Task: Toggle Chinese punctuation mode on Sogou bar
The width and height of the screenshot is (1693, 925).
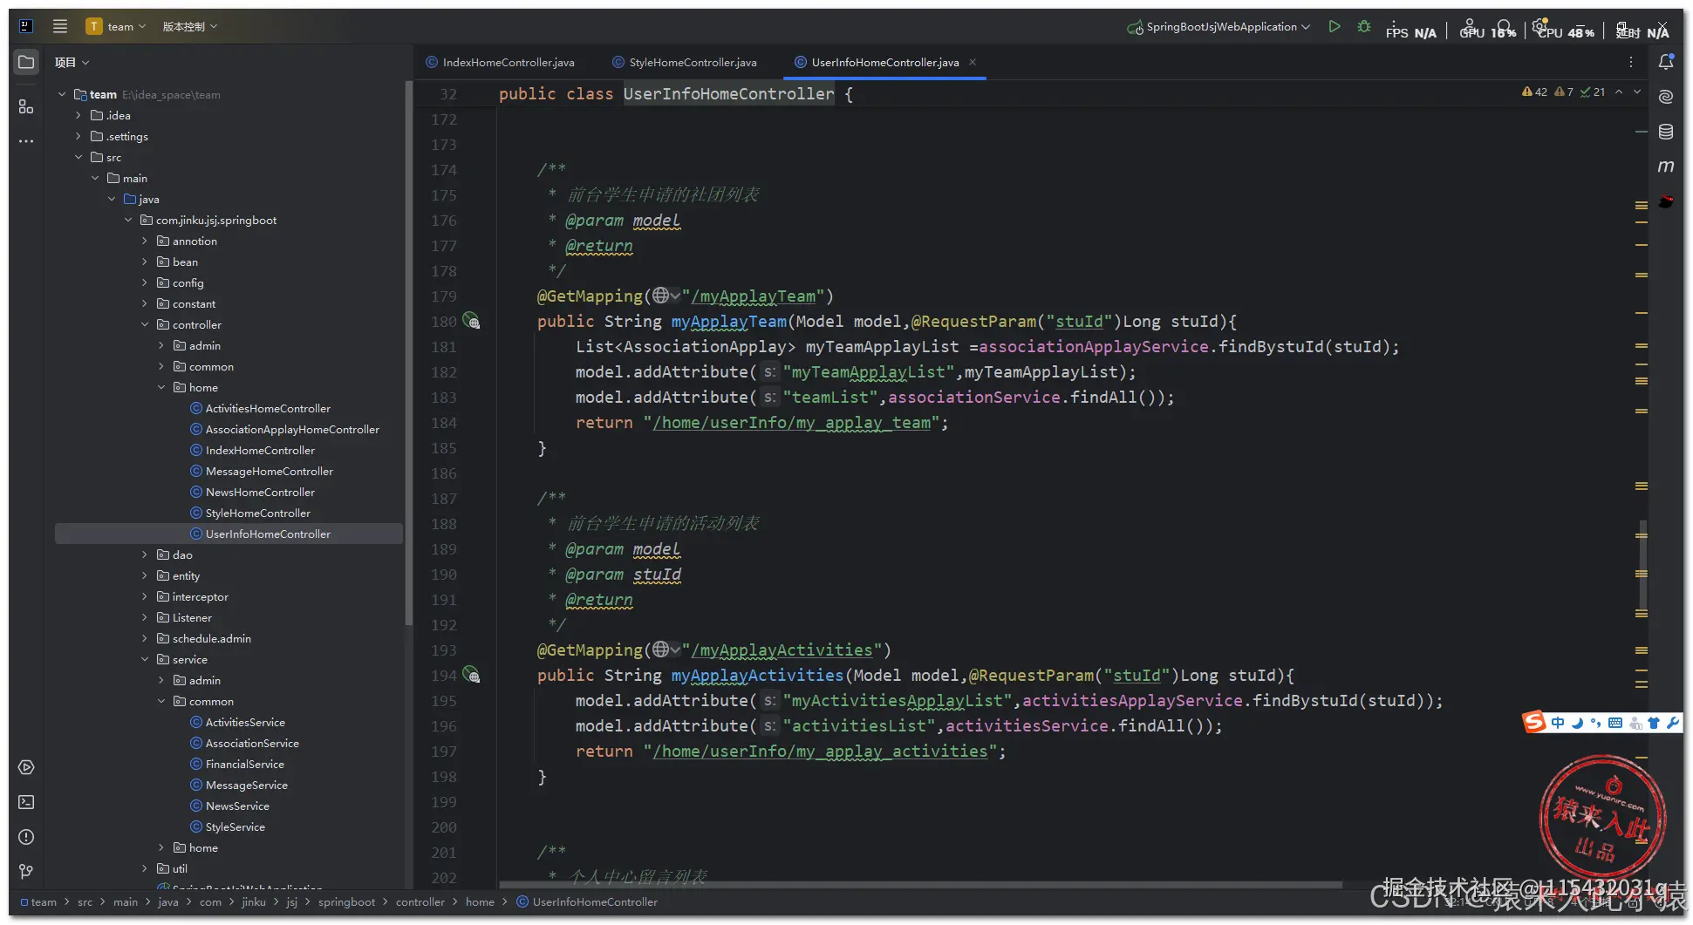Action: coord(1595,723)
